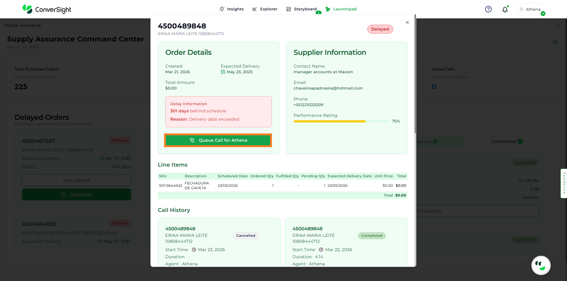This screenshot has height=281, width=567.
Task: Click the ConverSight logo
Action: click(x=47, y=9)
